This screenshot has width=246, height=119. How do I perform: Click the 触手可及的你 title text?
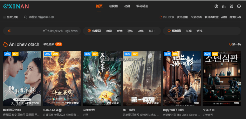tap(12, 110)
